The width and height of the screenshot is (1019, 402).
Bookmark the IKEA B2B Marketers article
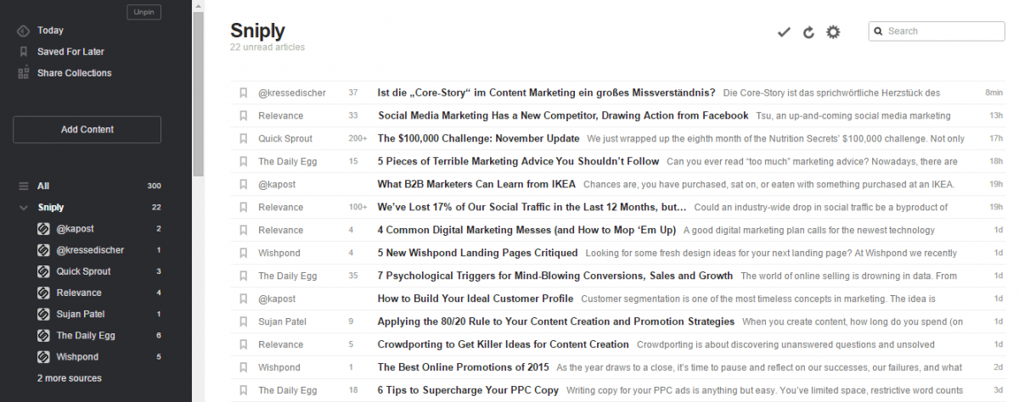243,184
